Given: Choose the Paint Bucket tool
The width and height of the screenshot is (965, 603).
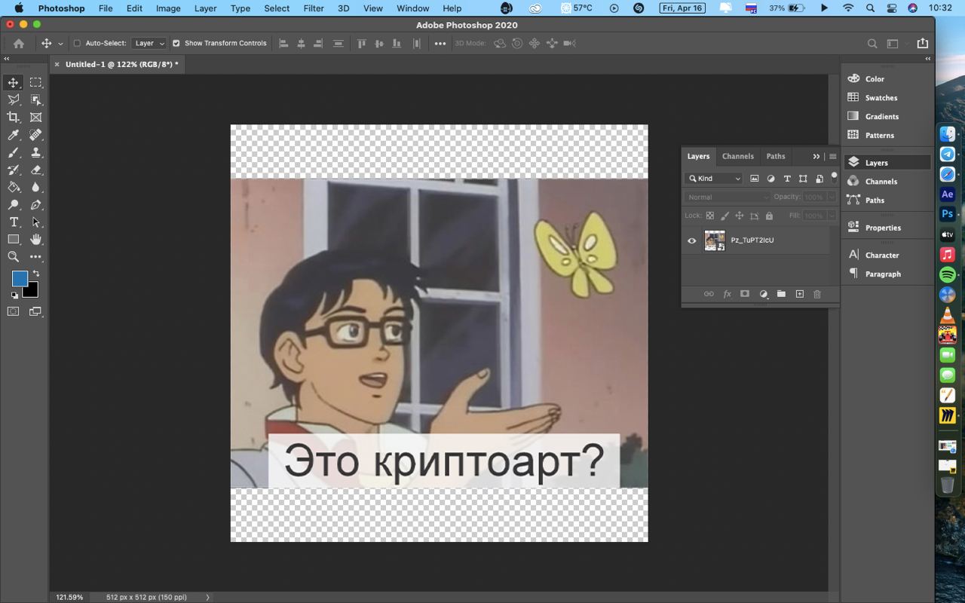Looking at the screenshot, I should click(x=14, y=187).
